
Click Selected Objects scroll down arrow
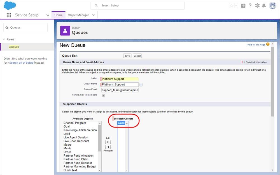click(x=127, y=170)
